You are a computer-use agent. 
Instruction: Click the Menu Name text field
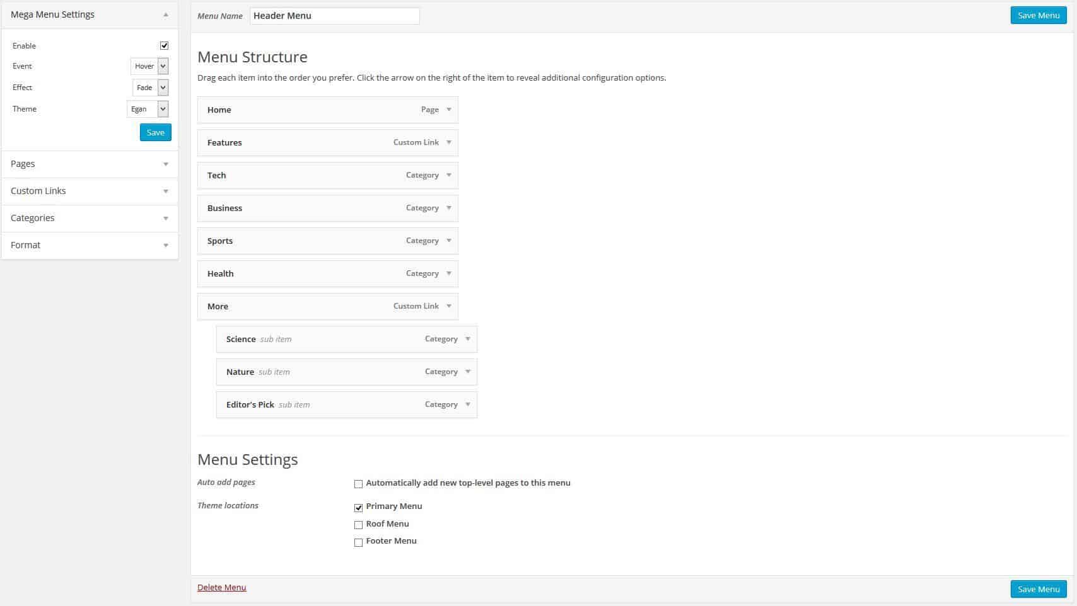pos(334,16)
